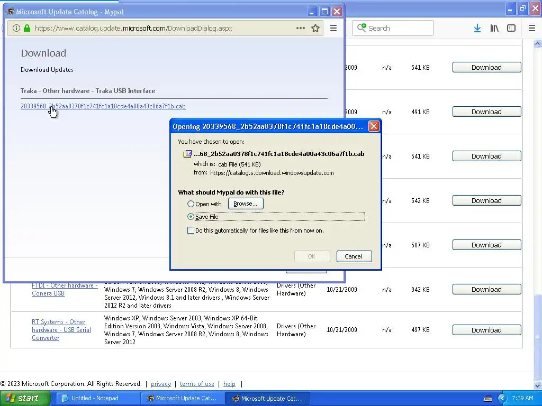Click the green padlock security icon

[27, 29]
